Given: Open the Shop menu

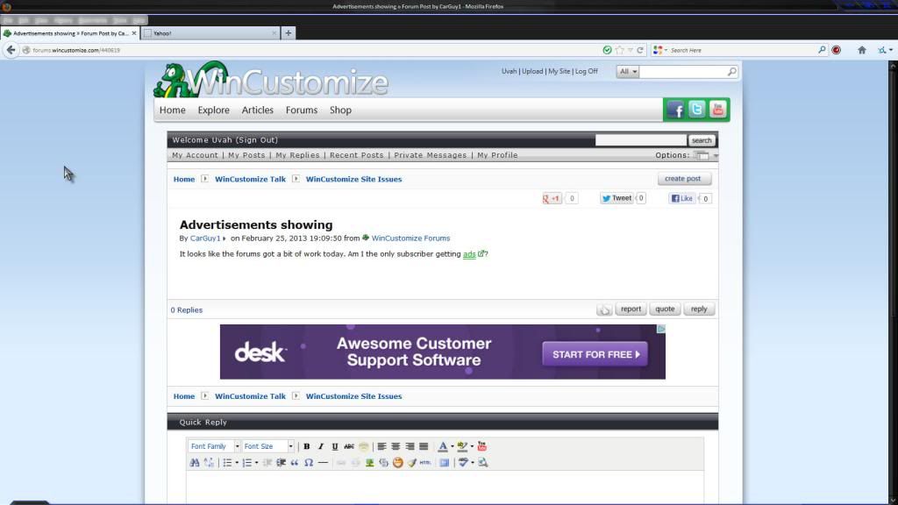Looking at the screenshot, I should [340, 110].
